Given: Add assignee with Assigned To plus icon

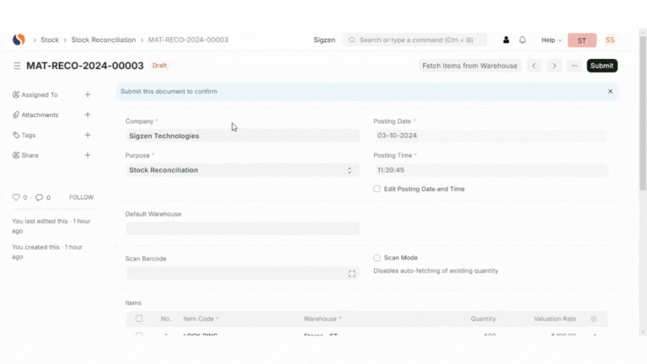Looking at the screenshot, I should tap(88, 94).
